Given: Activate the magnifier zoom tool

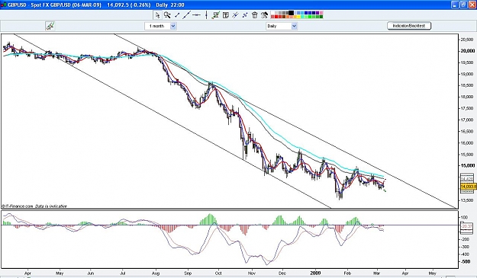Looking at the screenshot, I should [x=167, y=15].
